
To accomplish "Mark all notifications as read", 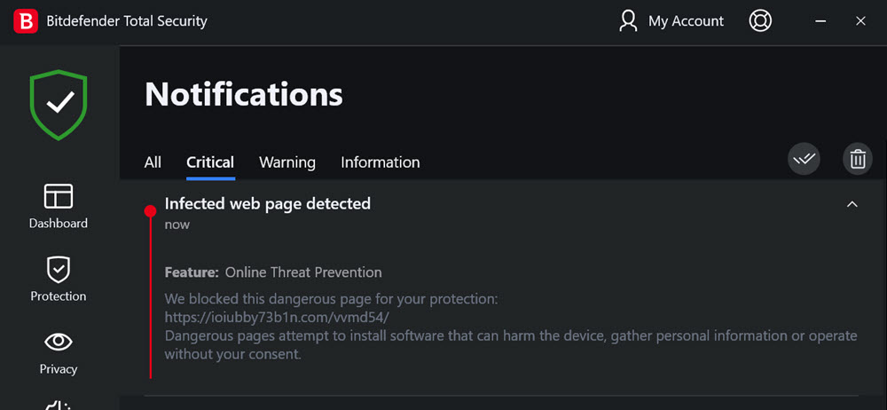I will (804, 159).
